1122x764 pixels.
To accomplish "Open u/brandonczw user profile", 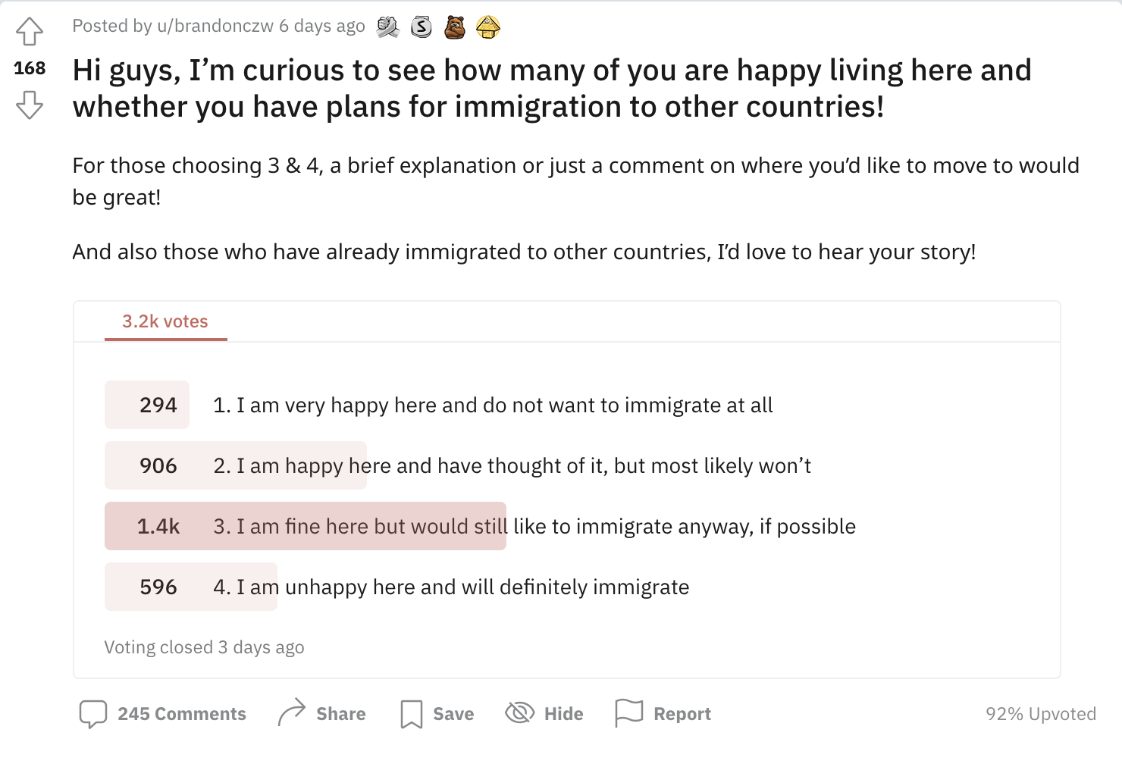I will (x=215, y=26).
